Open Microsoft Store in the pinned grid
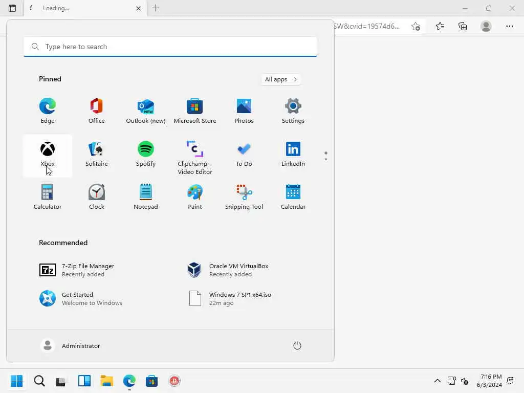The height and width of the screenshot is (393, 524). [x=195, y=111]
